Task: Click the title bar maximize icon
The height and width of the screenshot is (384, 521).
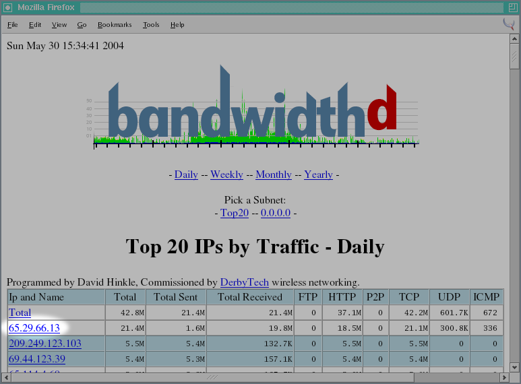Action: (513, 7)
